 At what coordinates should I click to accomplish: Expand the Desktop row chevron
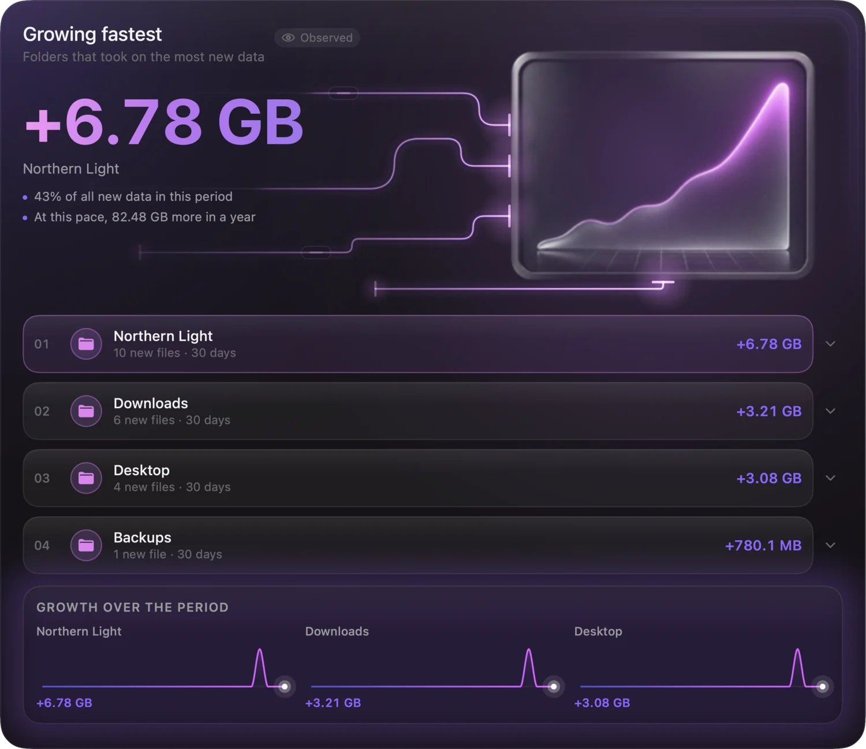(x=830, y=478)
